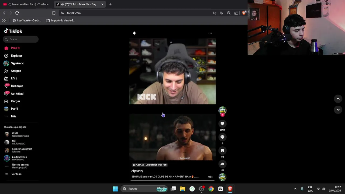Focus the TikTok Buscar search field
Image resolution: width=345 pixels, height=194 pixels.
(x=21, y=39)
